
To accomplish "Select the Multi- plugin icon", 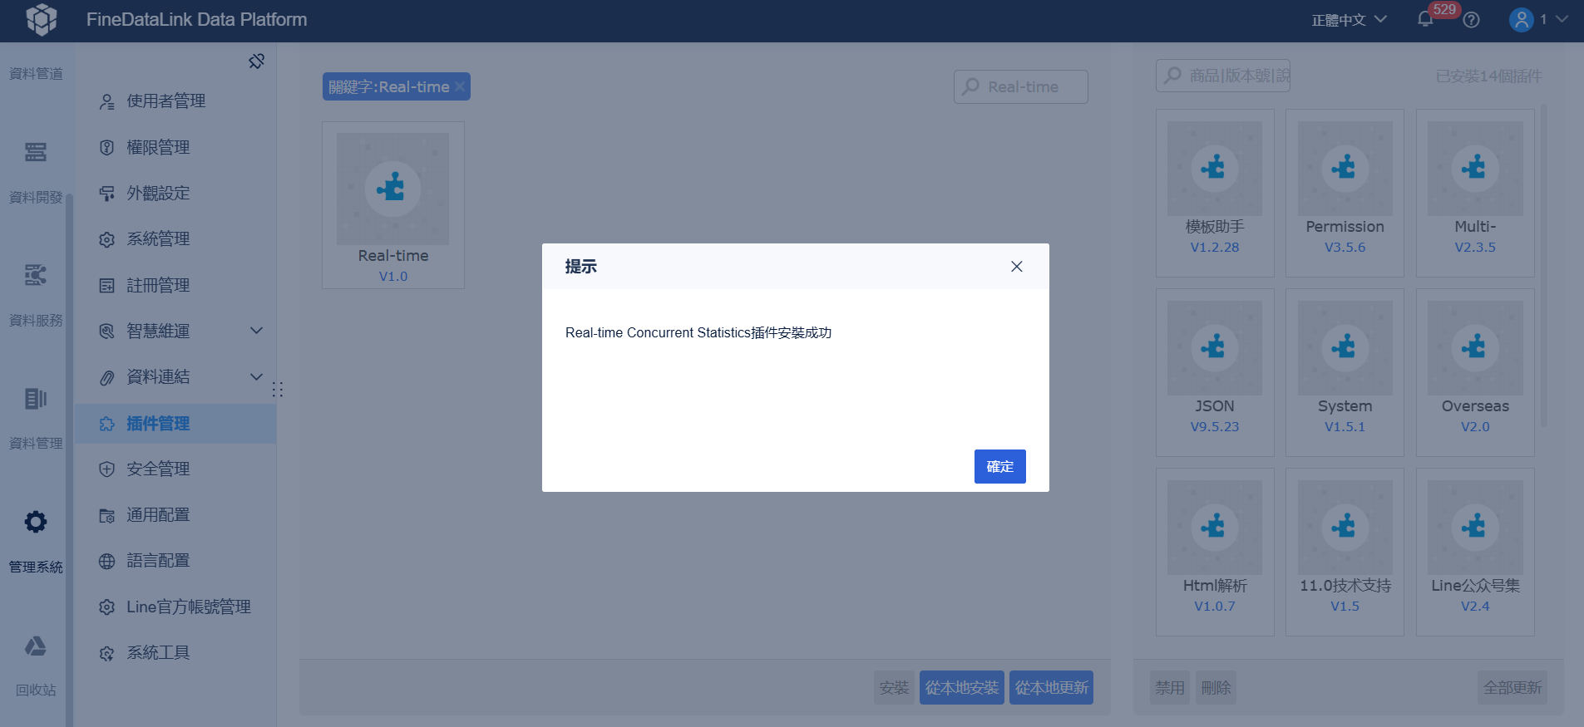I will [1475, 169].
